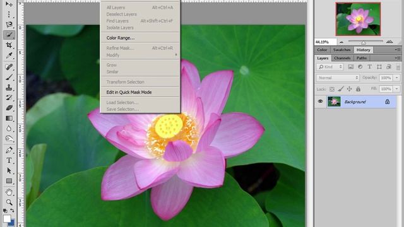
Task: Select the Background layer name
Action: click(355, 102)
